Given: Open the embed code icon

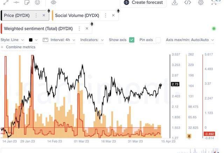Looking at the screenshot, I should [x=188, y=3].
